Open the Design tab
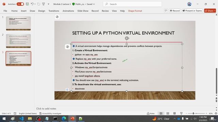 point(42,11)
